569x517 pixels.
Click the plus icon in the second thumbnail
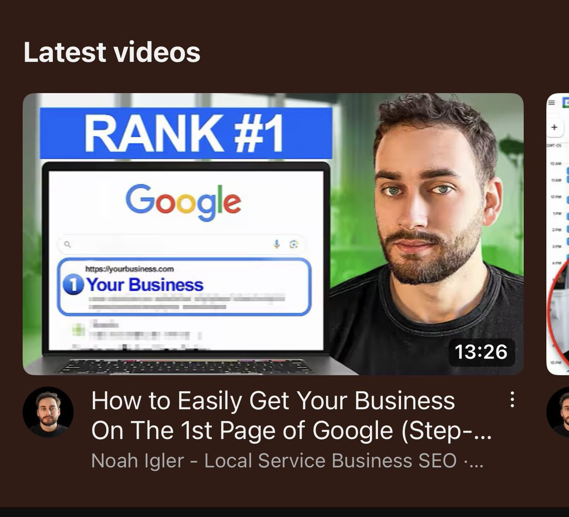(554, 127)
